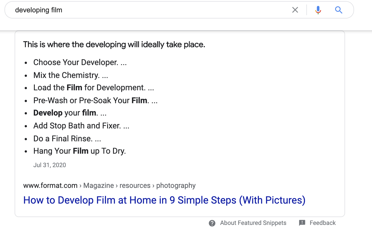Screen dimensions: 372x235
Task: Click the Choose Your Developer list item
Action: pyautogui.click(x=80, y=62)
